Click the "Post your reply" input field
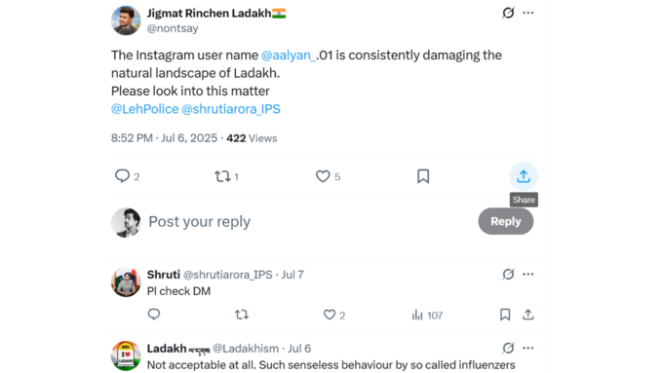663x373 pixels. pos(311,221)
